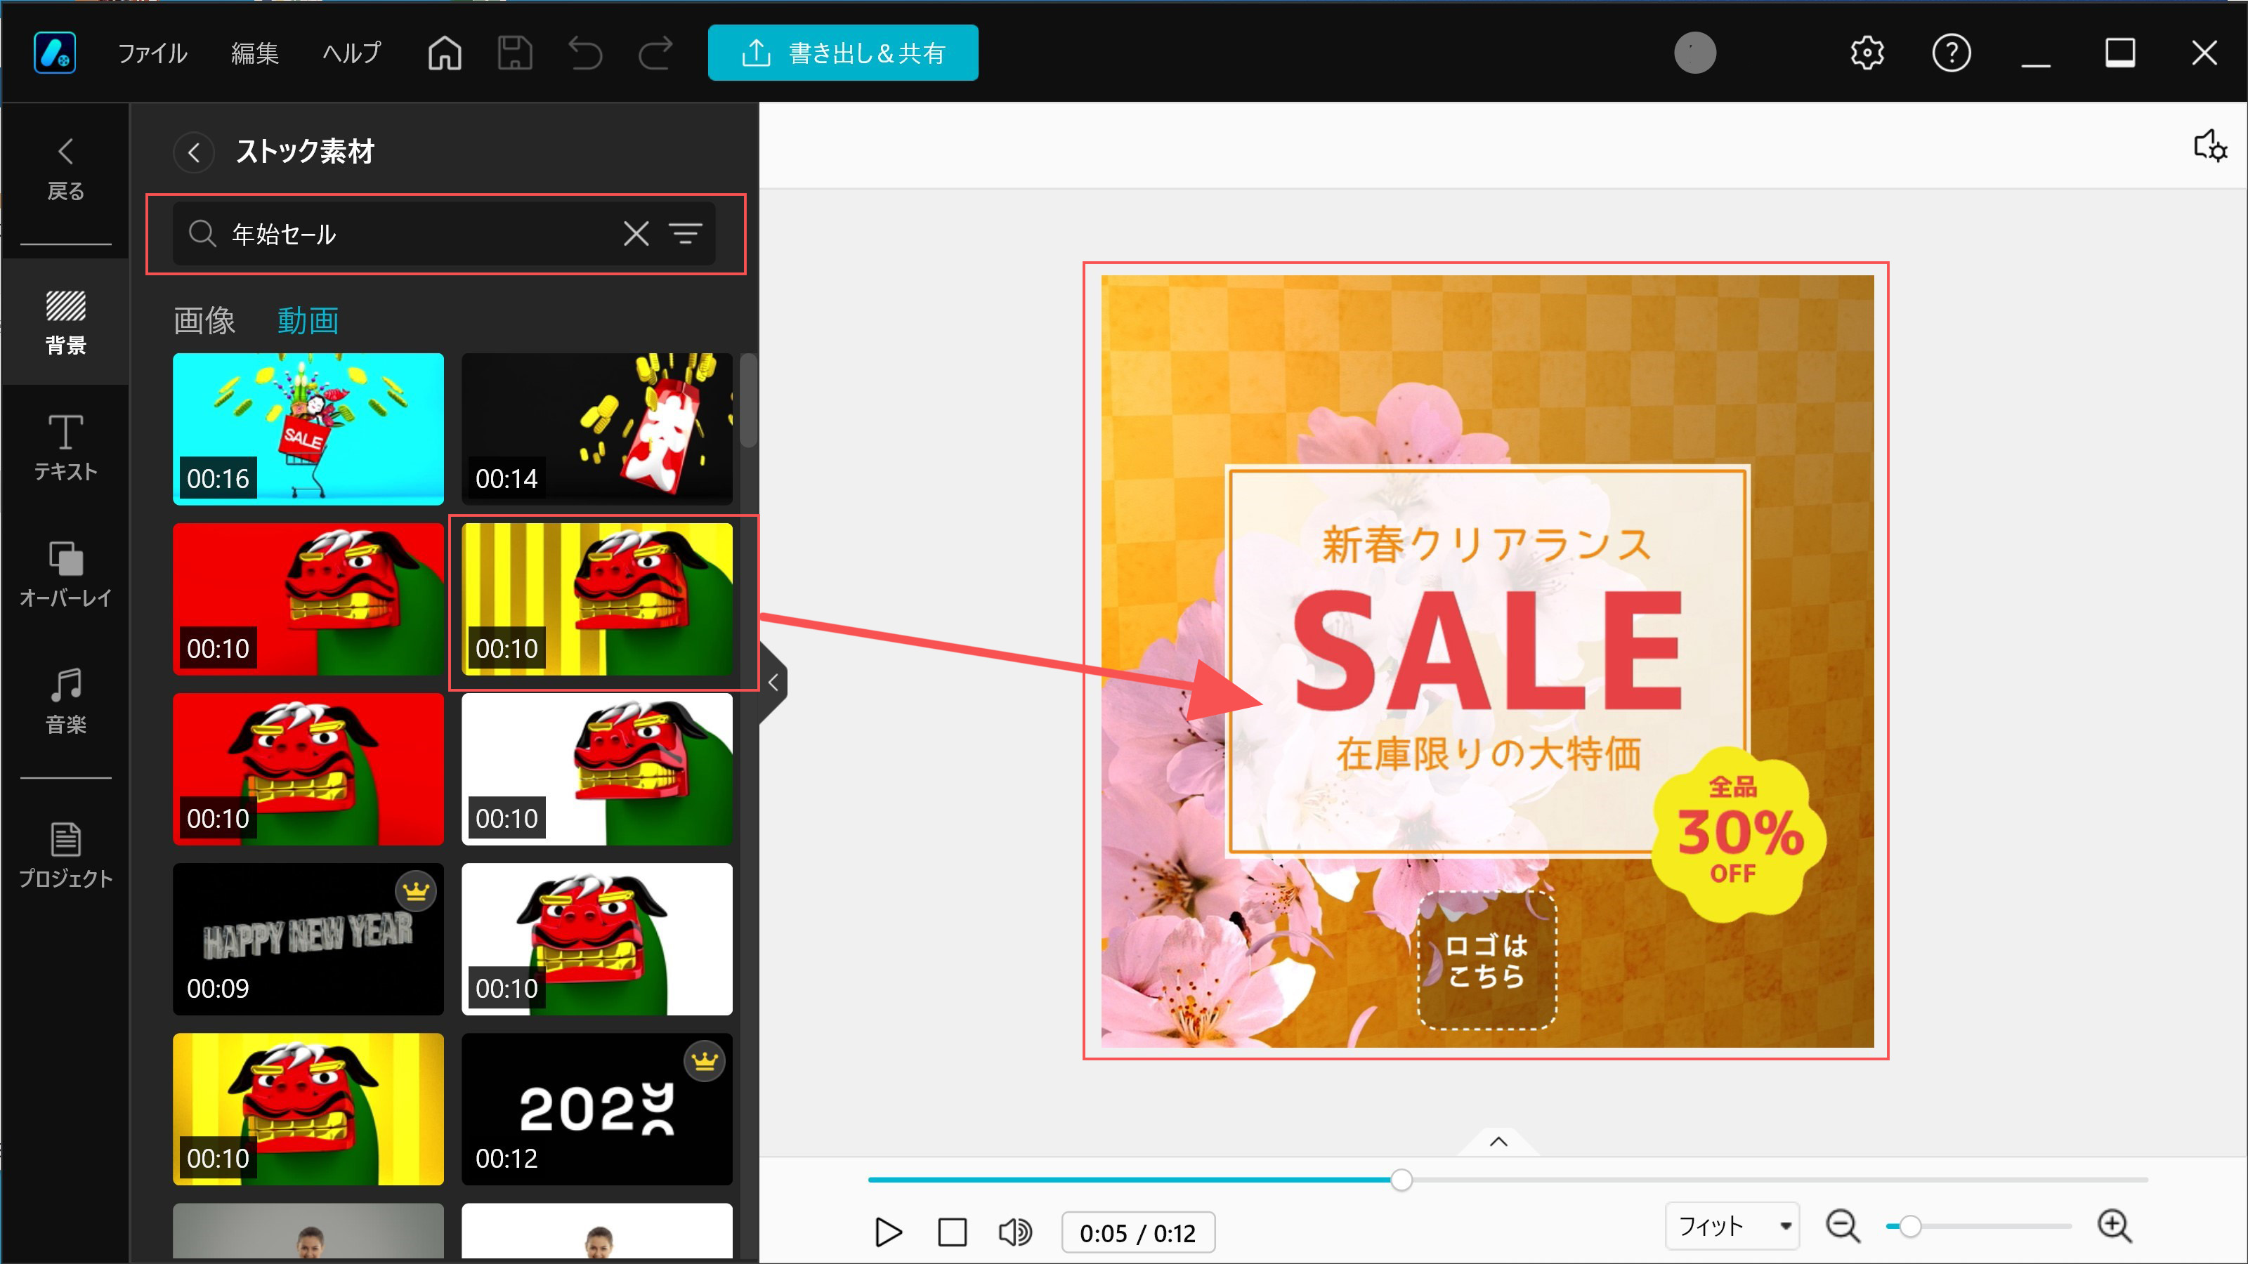Click the 0:05 / 0:12 time field
Image resolution: width=2248 pixels, height=1264 pixels.
(1138, 1232)
